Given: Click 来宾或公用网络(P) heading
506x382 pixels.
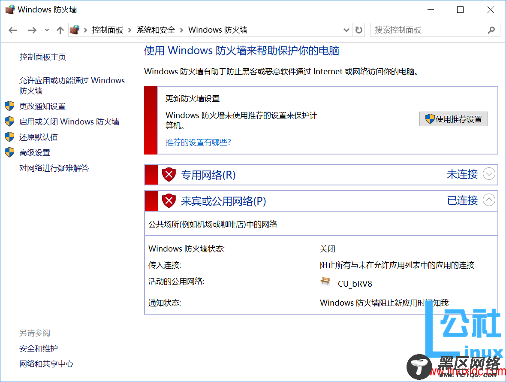Looking at the screenshot, I should 223,201.
